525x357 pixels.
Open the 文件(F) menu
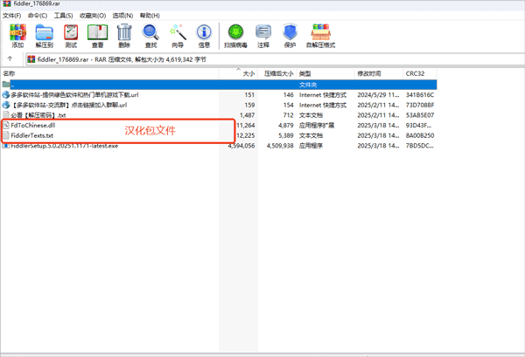pos(12,15)
